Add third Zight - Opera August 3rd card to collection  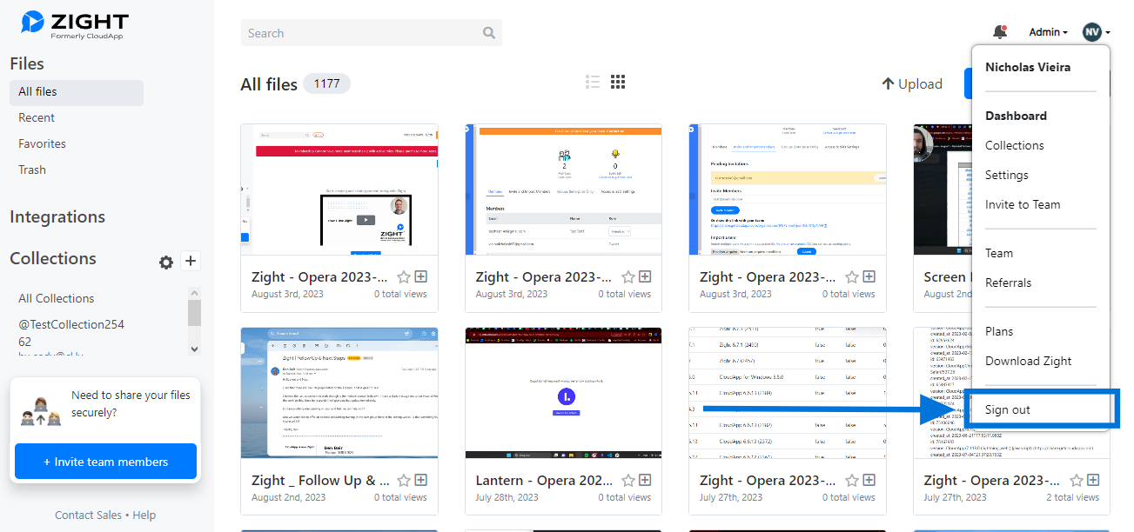click(x=869, y=276)
